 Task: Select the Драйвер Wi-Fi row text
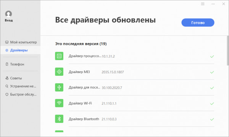80,103
